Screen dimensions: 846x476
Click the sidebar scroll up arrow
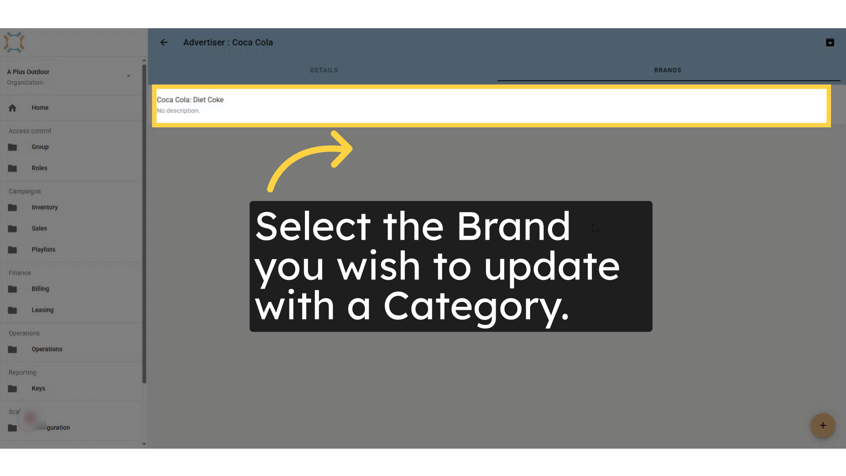(x=144, y=60)
